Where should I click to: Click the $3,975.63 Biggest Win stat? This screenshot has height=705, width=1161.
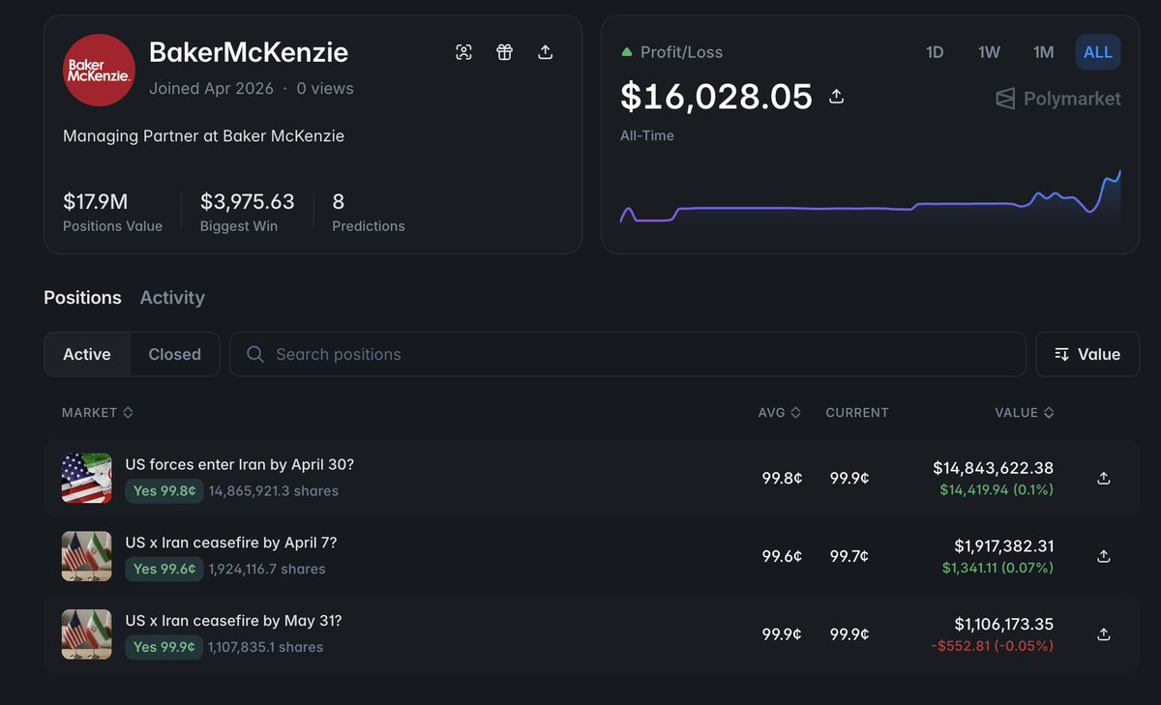[248, 212]
